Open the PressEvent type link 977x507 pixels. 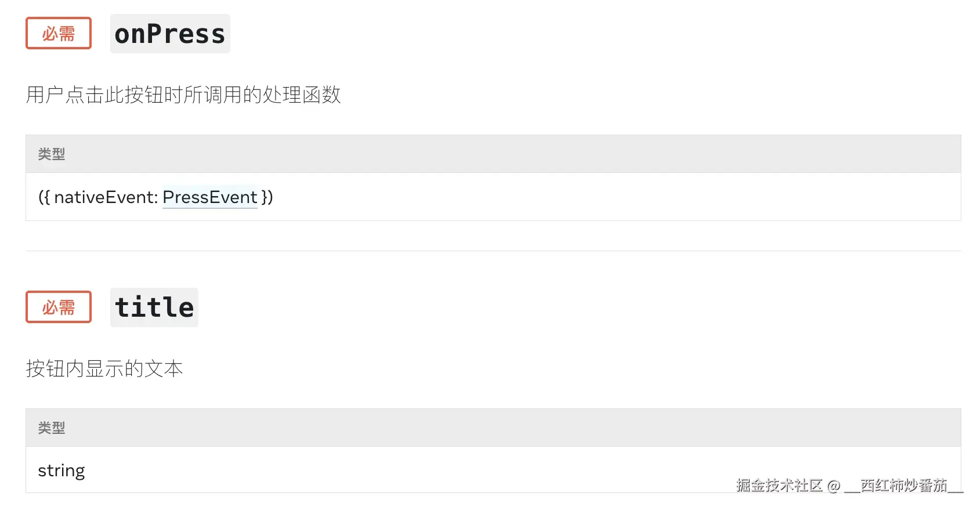(x=209, y=197)
